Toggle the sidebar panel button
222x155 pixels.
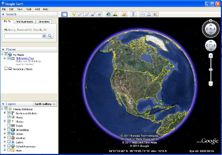tap(64, 14)
